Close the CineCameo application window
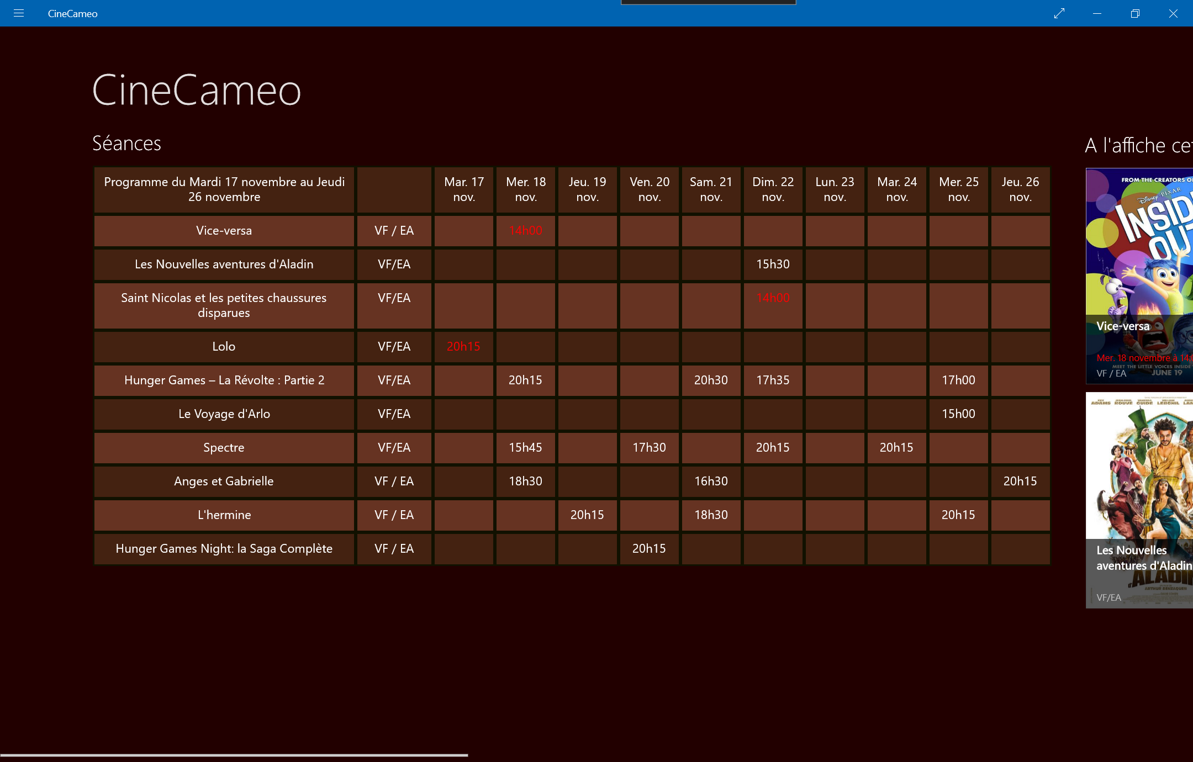 [x=1173, y=13]
